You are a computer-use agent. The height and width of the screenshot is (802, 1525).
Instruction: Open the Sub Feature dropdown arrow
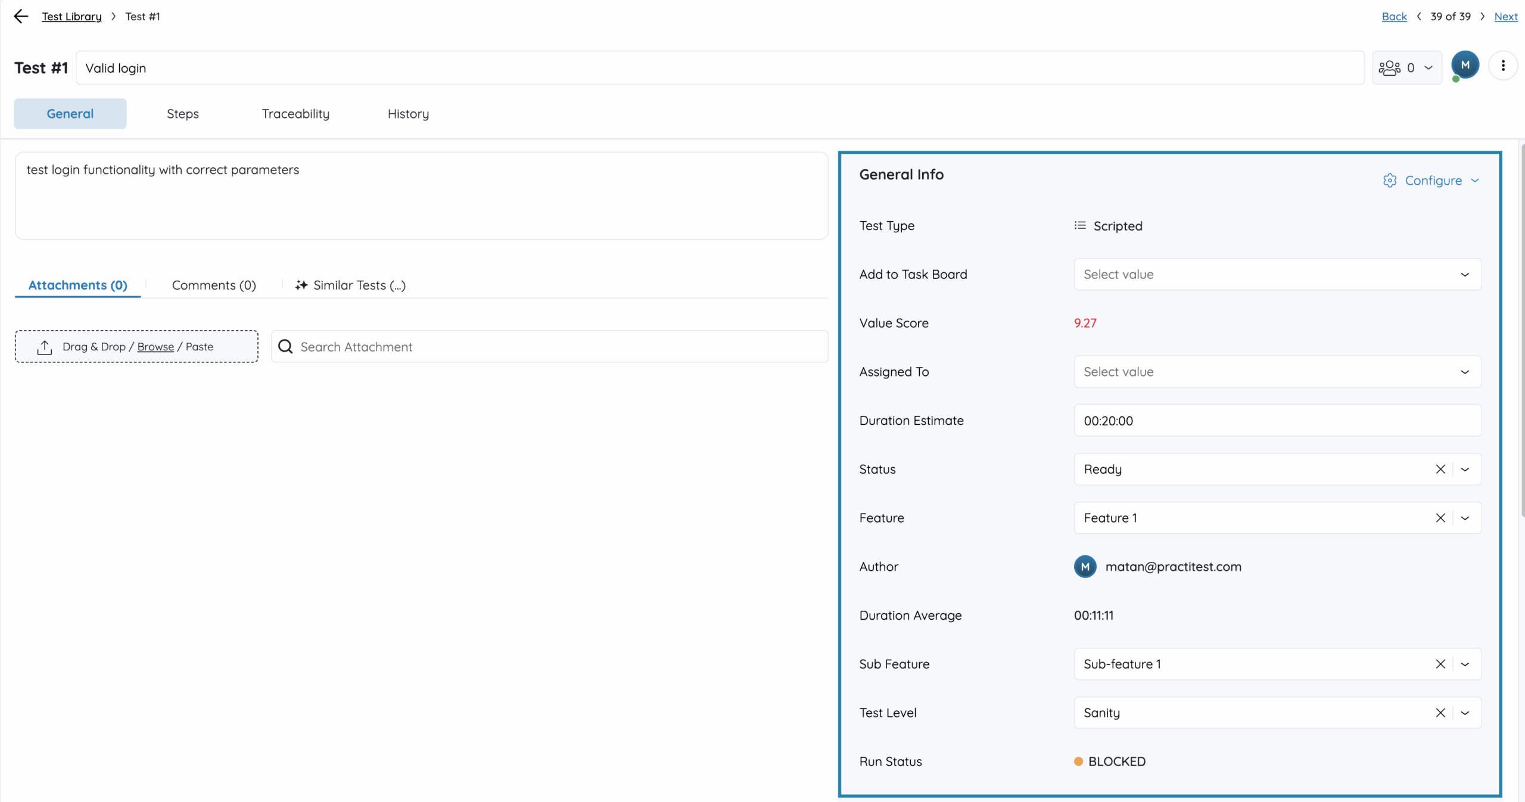click(x=1465, y=664)
